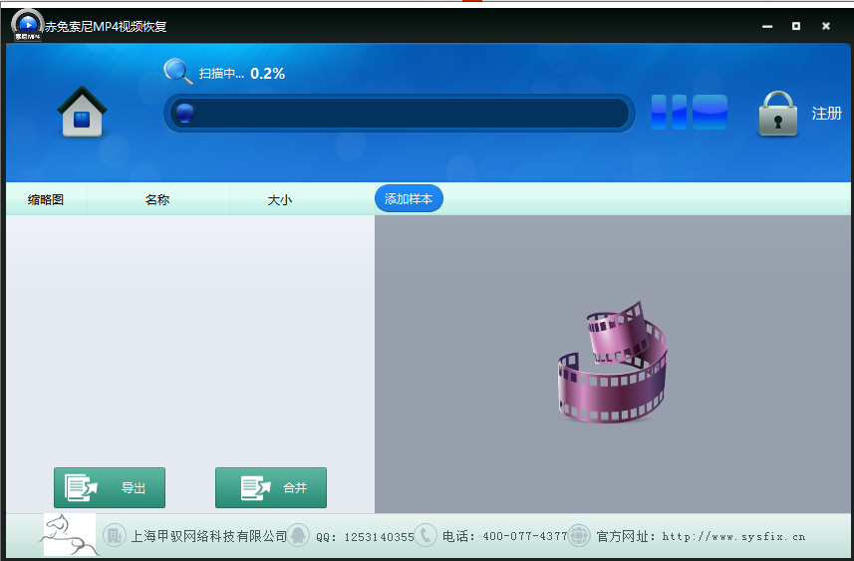The height and width of the screenshot is (561, 854).
Task: Click the 添加样本 add sample button
Action: (409, 199)
